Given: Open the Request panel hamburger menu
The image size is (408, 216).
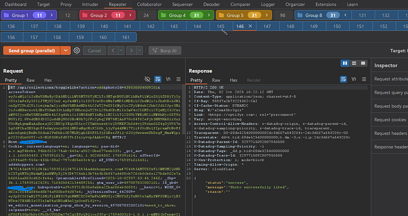Looking at the screenshot, I should coord(178,79).
